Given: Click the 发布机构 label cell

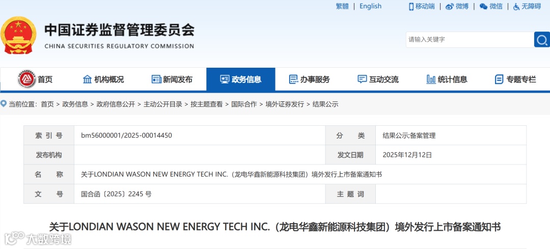Looking at the screenshot, I should click(49, 155).
